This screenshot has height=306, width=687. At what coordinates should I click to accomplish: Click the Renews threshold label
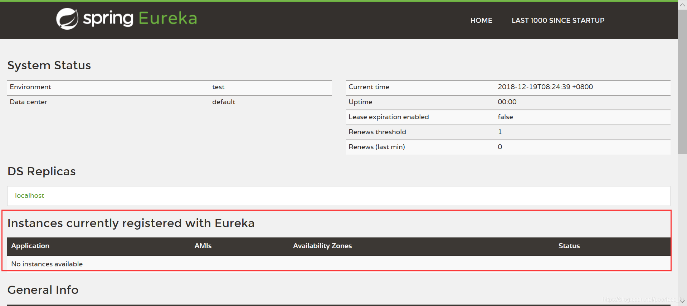coord(377,132)
